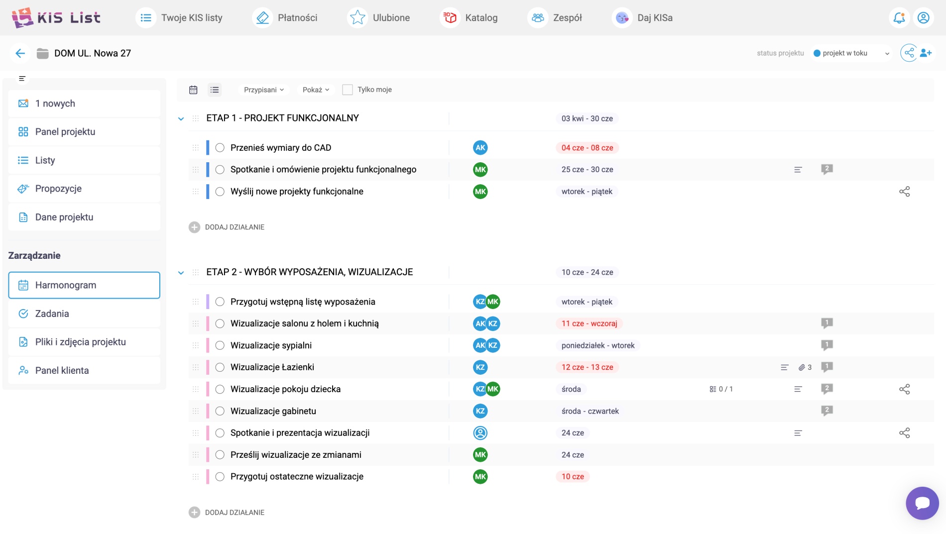Click the add user icon
This screenshot has width=946, height=534.
(x=926, y=53)
